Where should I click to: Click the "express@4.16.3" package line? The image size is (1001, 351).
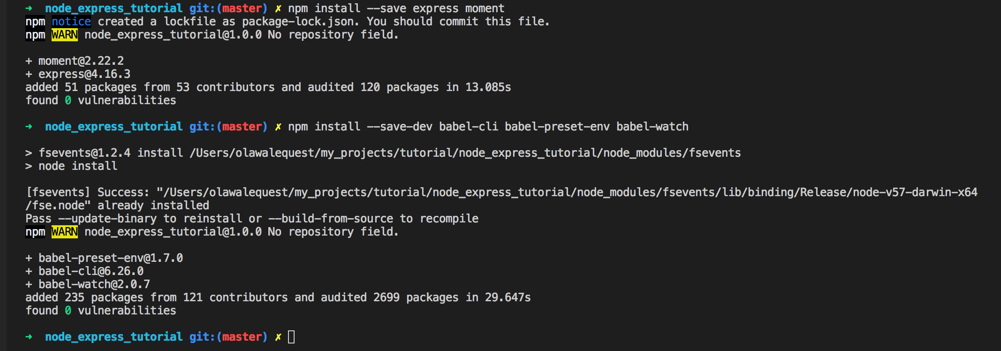point(84,74)
